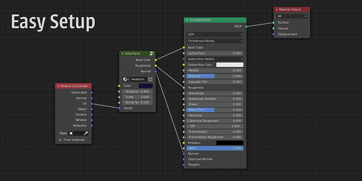Click the Subsurface Color white swatch
Screen dimensions: 362x181
click(230, 65)
